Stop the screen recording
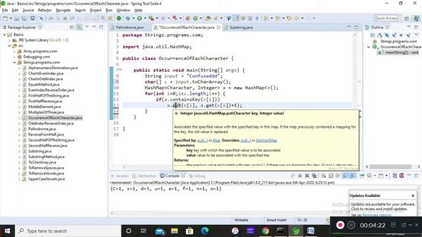The image size is (422, 237). click(x=340, y=225)
